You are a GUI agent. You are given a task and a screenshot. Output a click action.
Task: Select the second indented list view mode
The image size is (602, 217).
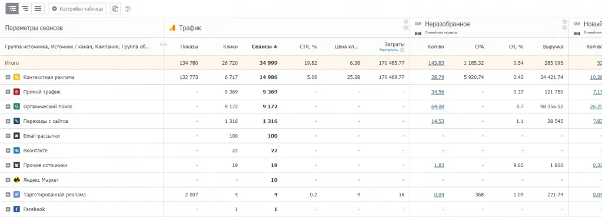25,9
